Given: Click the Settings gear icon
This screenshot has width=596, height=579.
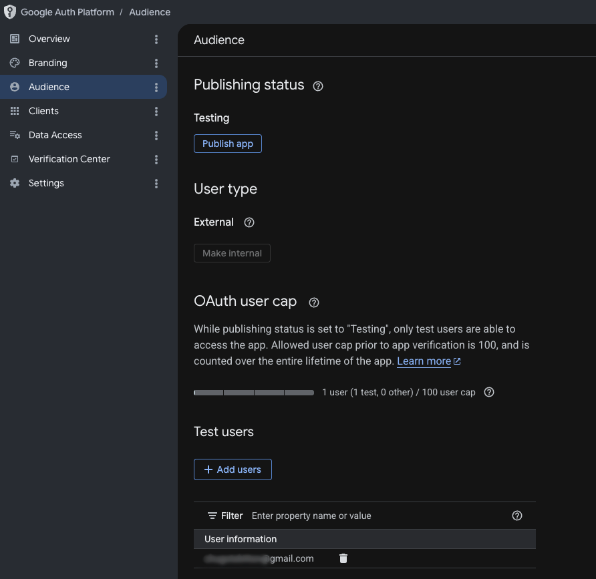Looking at the screenshot, I should click(15, 183).
